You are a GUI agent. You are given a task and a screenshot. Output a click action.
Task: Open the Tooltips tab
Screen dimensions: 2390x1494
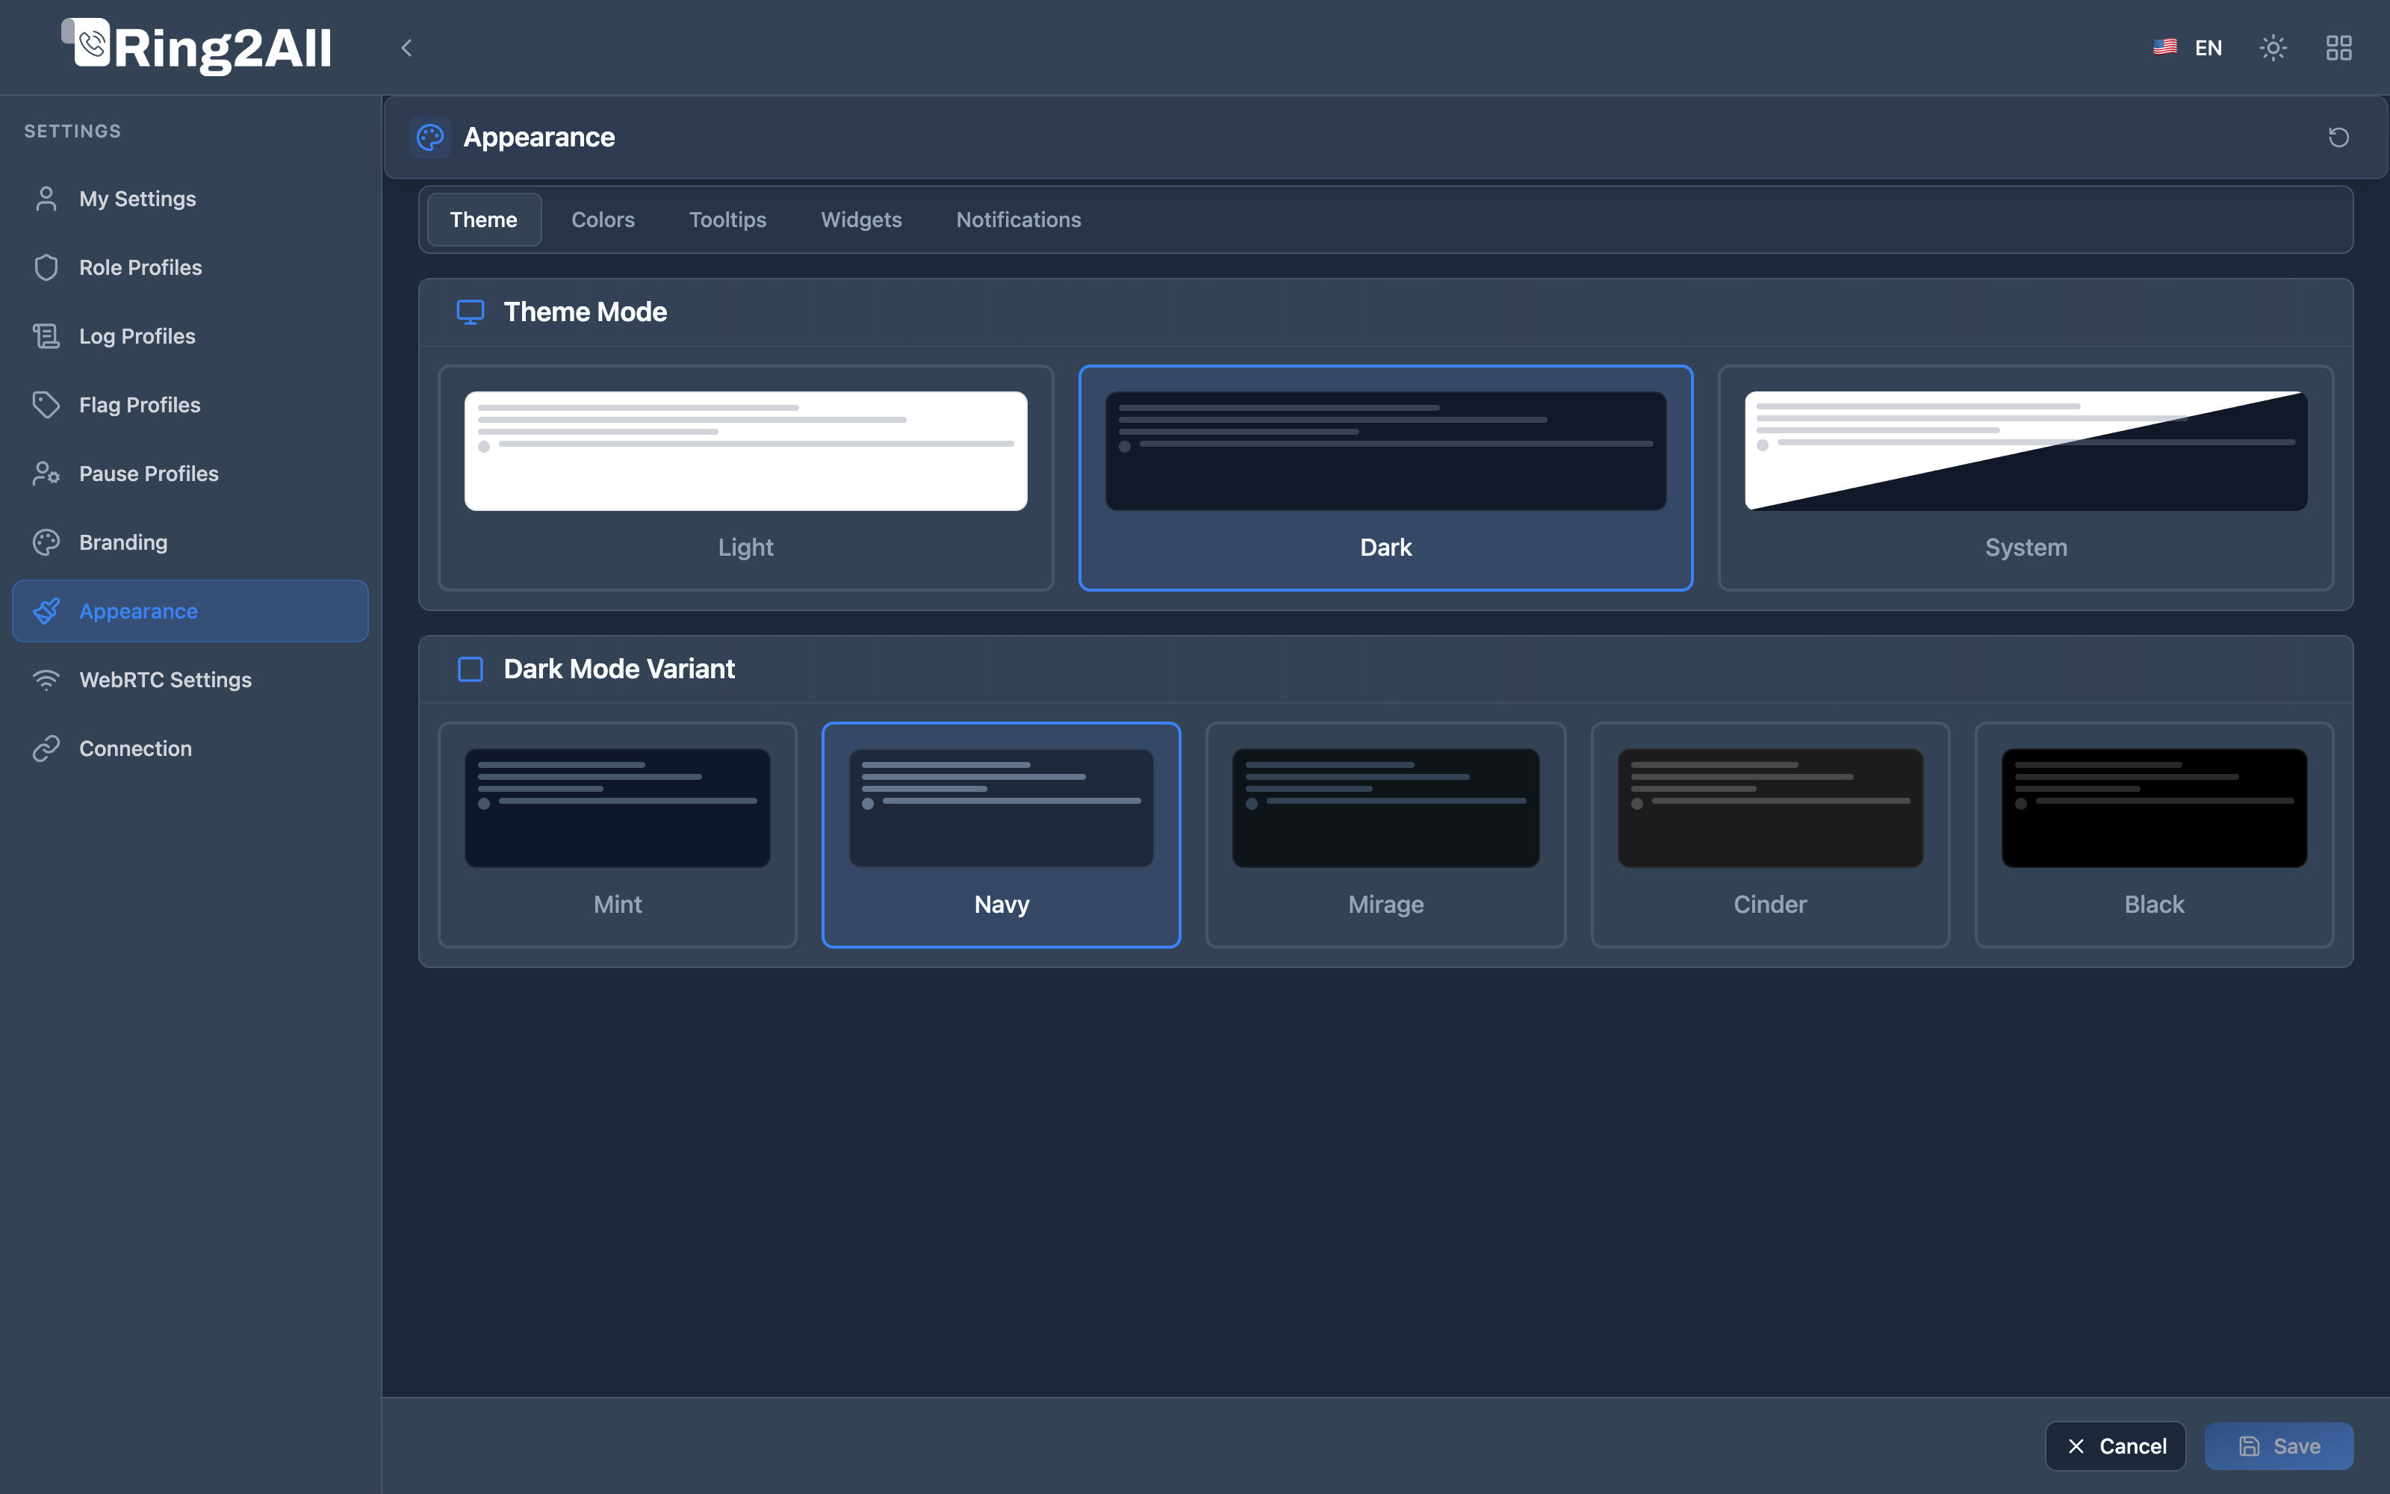pyautogui.click(x=728, y=220)
